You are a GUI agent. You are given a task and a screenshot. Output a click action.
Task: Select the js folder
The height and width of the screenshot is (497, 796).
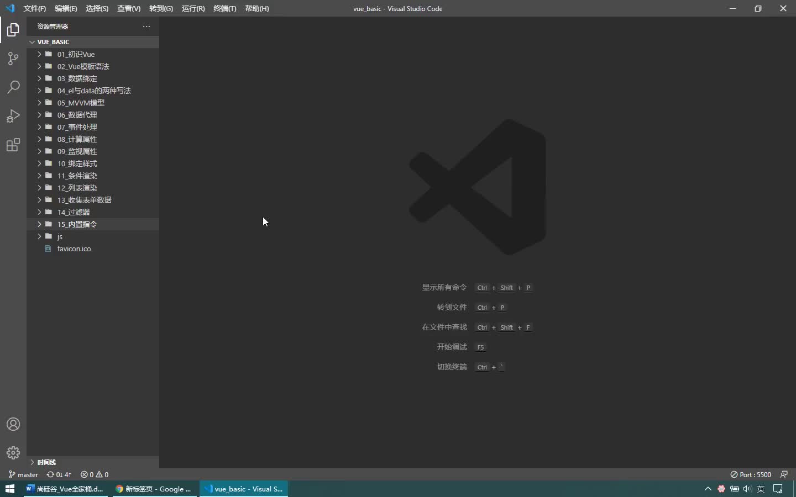click(x=93, y=236)
